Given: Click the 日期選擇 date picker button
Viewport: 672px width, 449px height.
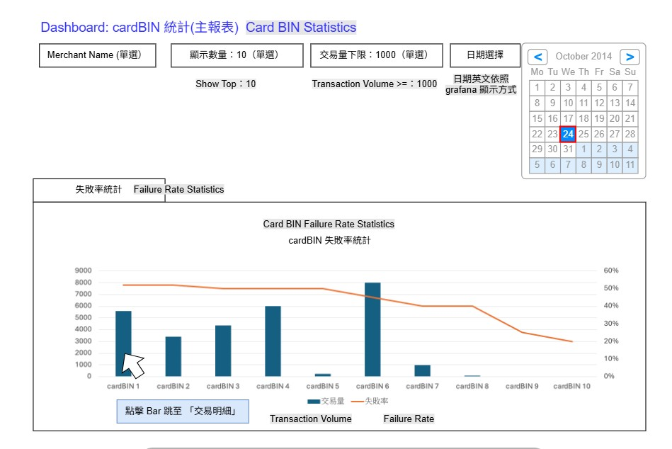Looking at the screenshot, I should click(x=485, y=55).
